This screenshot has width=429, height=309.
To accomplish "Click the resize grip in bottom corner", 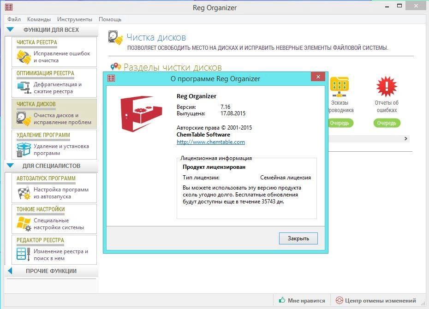I will coord(423,303).
